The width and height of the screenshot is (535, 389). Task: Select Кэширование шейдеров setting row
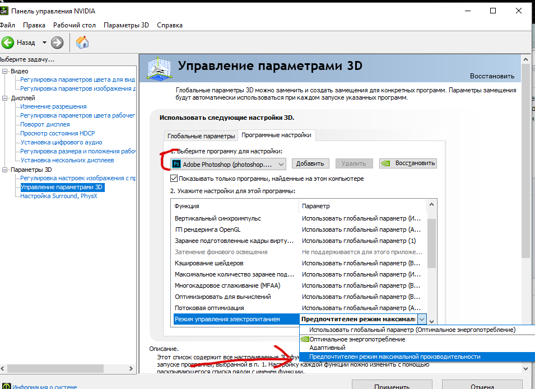click(x=300, y=263)
